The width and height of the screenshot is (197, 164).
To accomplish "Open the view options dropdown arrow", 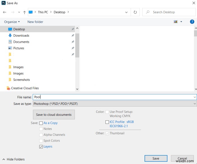I will pyautogui.click(x=181, y=22).
